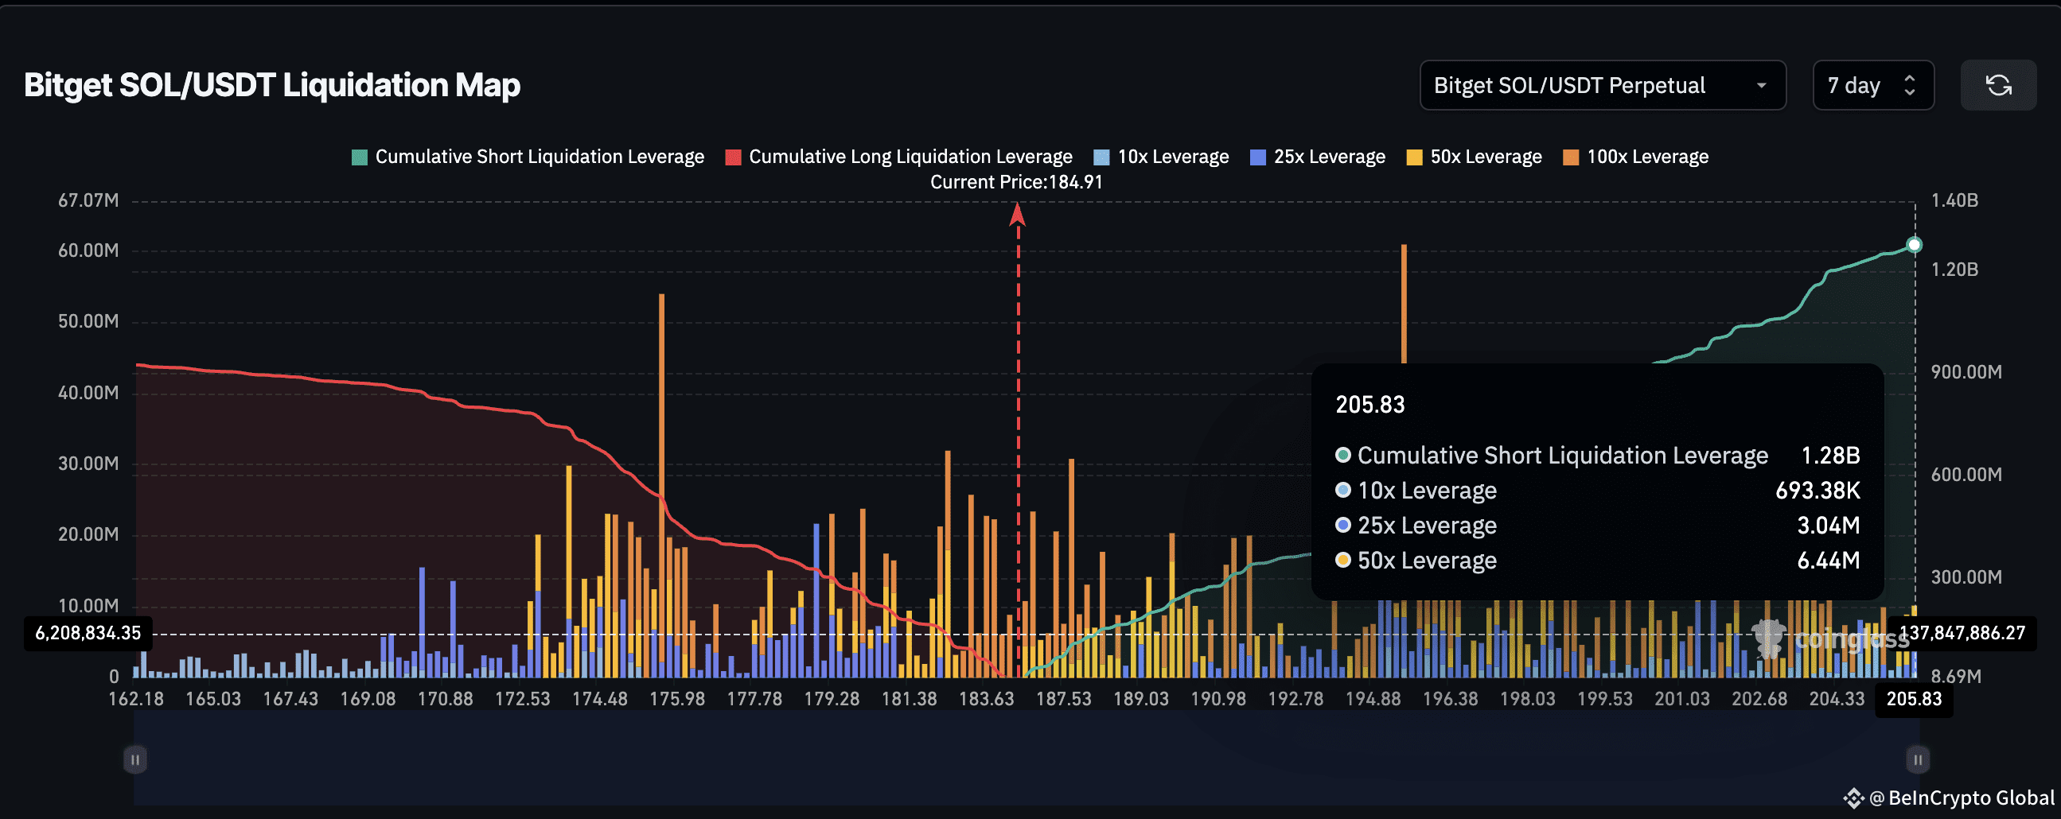
Task: Click the 137,847,886.27 right axis value label
Action: [1962, 634]
